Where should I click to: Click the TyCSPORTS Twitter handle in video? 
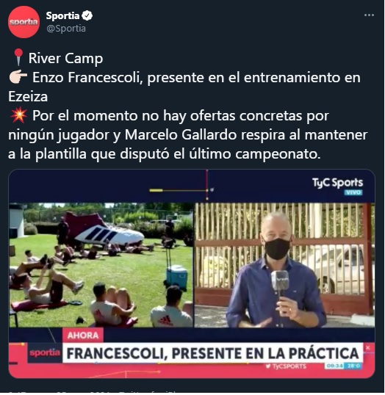pyautogui.click(x=286, y=366)
